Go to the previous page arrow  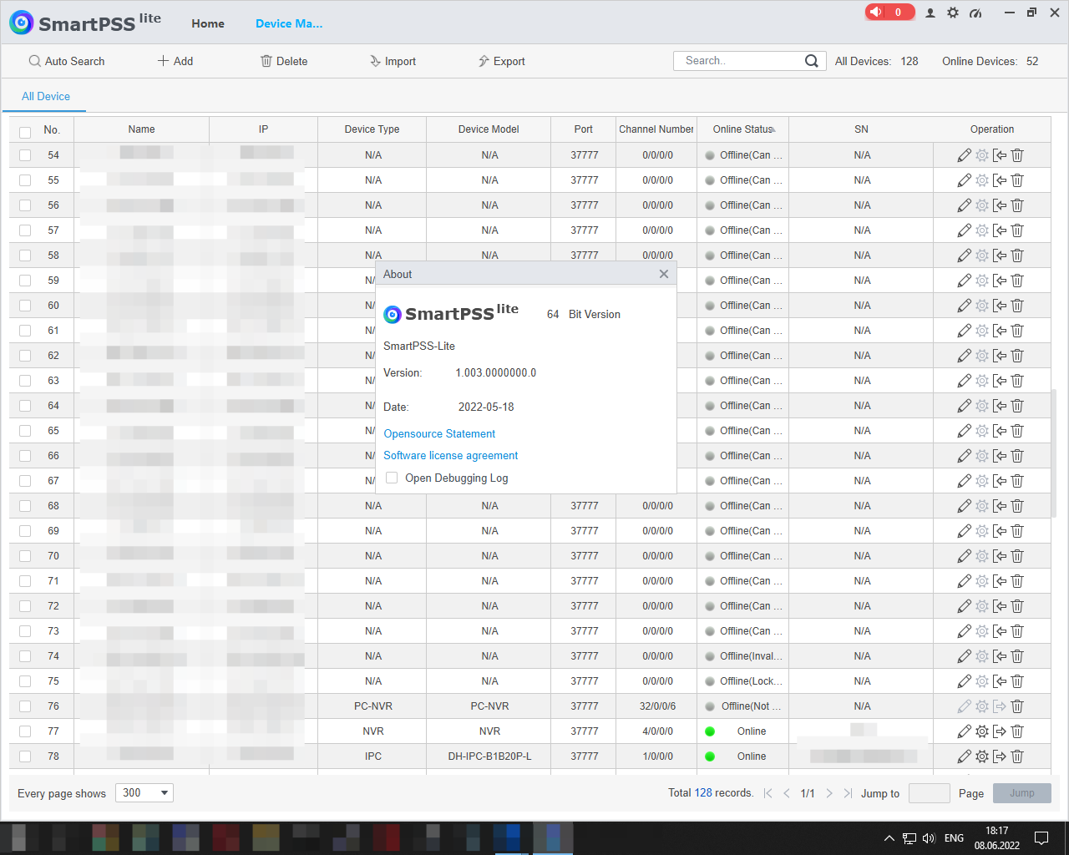coord(786,793)
